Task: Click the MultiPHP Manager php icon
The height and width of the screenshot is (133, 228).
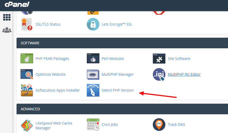Action: pos(93,74)
